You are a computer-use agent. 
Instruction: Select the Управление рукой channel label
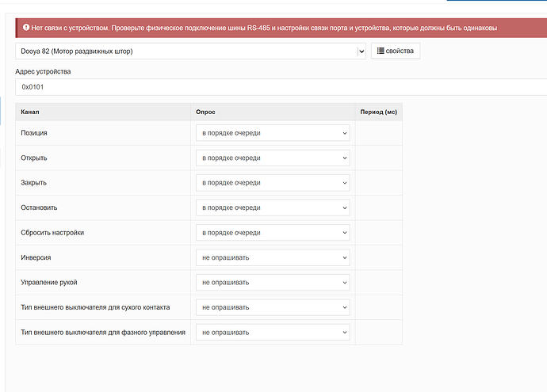click(x=49, y=283)
